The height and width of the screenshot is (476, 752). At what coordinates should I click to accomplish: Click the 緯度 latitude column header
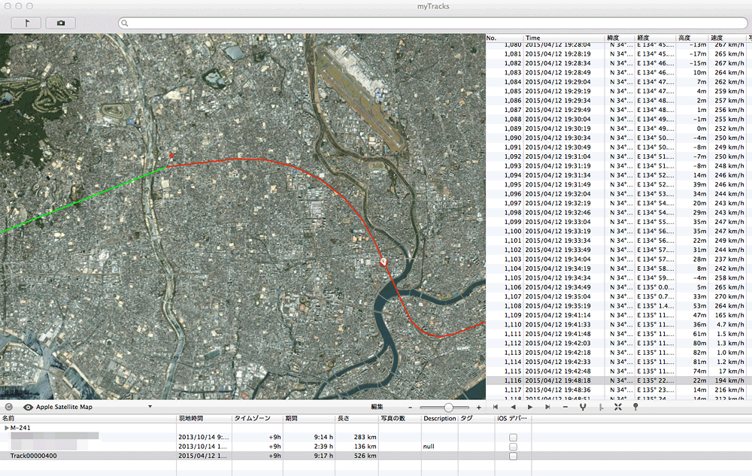tap(620, 38)
